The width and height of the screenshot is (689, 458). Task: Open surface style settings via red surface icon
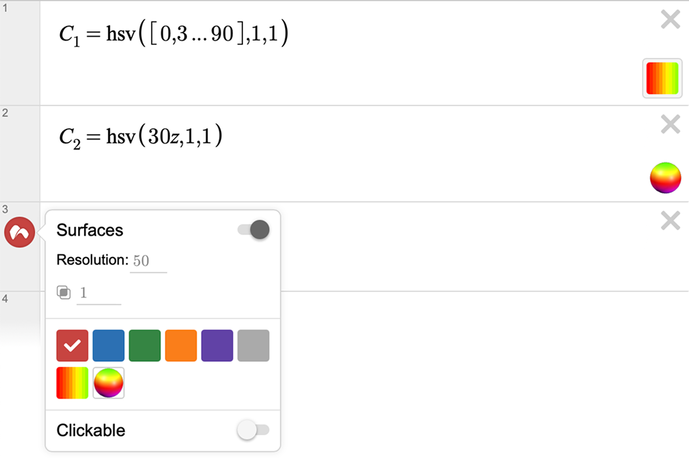coord(19,232)
